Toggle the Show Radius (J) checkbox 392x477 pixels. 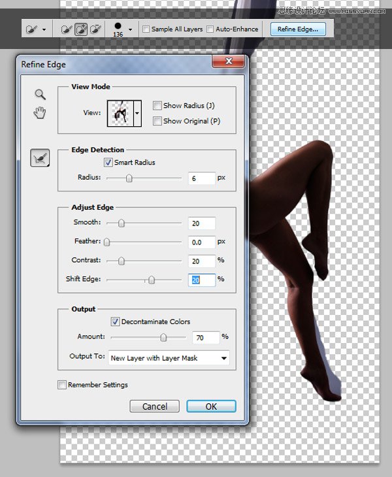(157, 106)
